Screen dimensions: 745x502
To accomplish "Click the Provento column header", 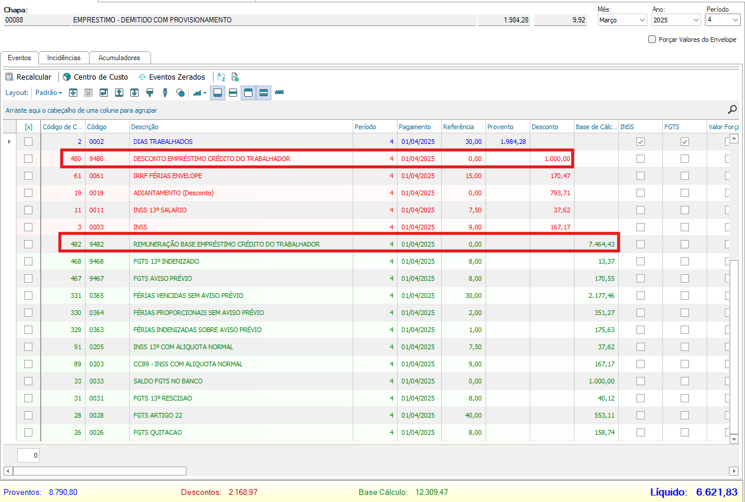I will tap(507, 127).
